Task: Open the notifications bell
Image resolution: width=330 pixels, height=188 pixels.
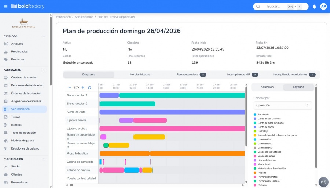Action: tap(314, 7)
